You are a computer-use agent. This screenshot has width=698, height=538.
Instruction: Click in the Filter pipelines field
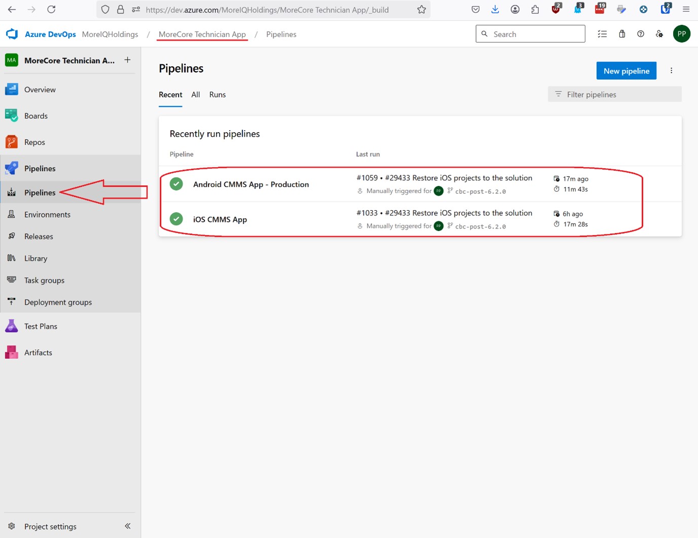(x=614, y=94)
